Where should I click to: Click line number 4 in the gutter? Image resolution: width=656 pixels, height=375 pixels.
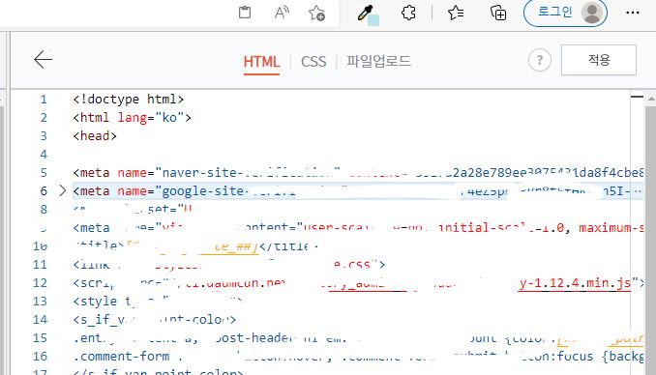pyautogui.click(x=44, y=155)
